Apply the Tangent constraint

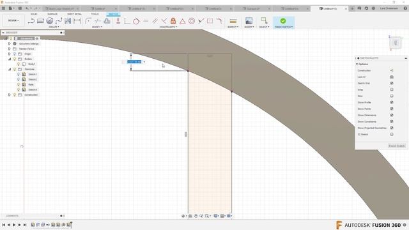click(136, 21)
